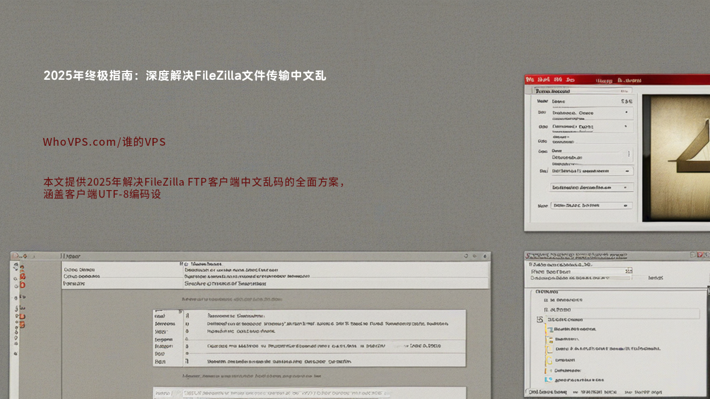Toggle the boxed node marker left of the file tree
The image size is (710, 399).
540,320
